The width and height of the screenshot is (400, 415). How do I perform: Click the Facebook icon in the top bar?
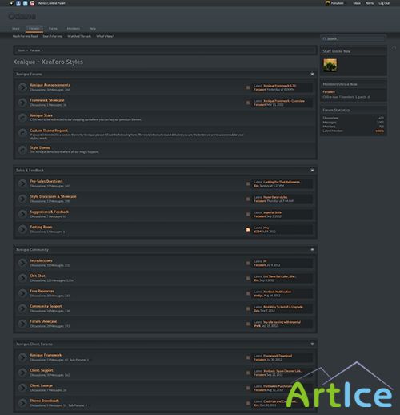click(18, 3)
